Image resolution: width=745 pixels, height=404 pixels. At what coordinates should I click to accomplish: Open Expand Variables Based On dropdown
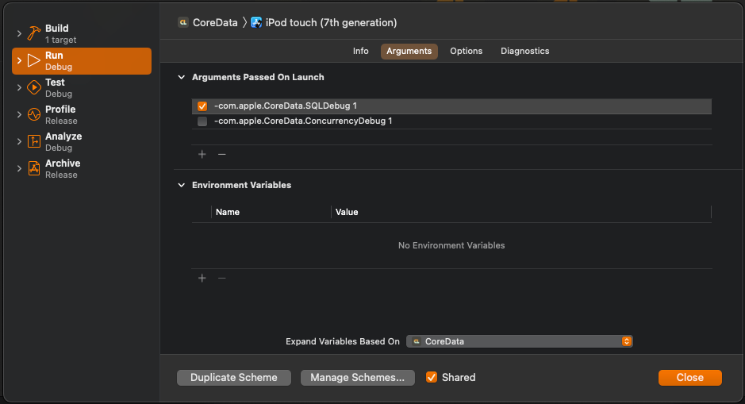click(x=520, y=341)
